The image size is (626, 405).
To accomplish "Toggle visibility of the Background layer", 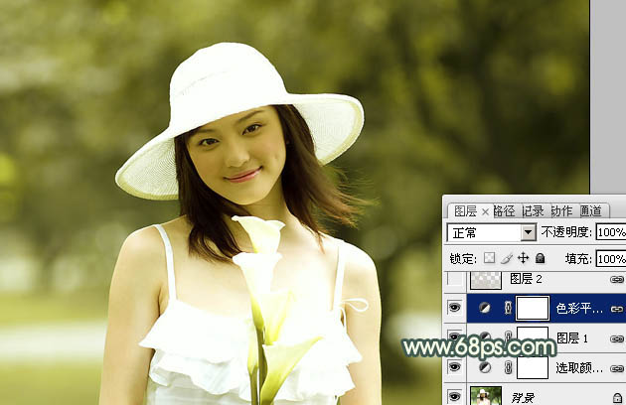I will coord(454,395).
